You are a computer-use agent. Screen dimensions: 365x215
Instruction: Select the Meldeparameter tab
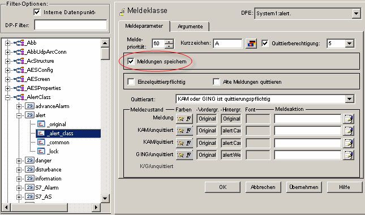coord(144,26)
